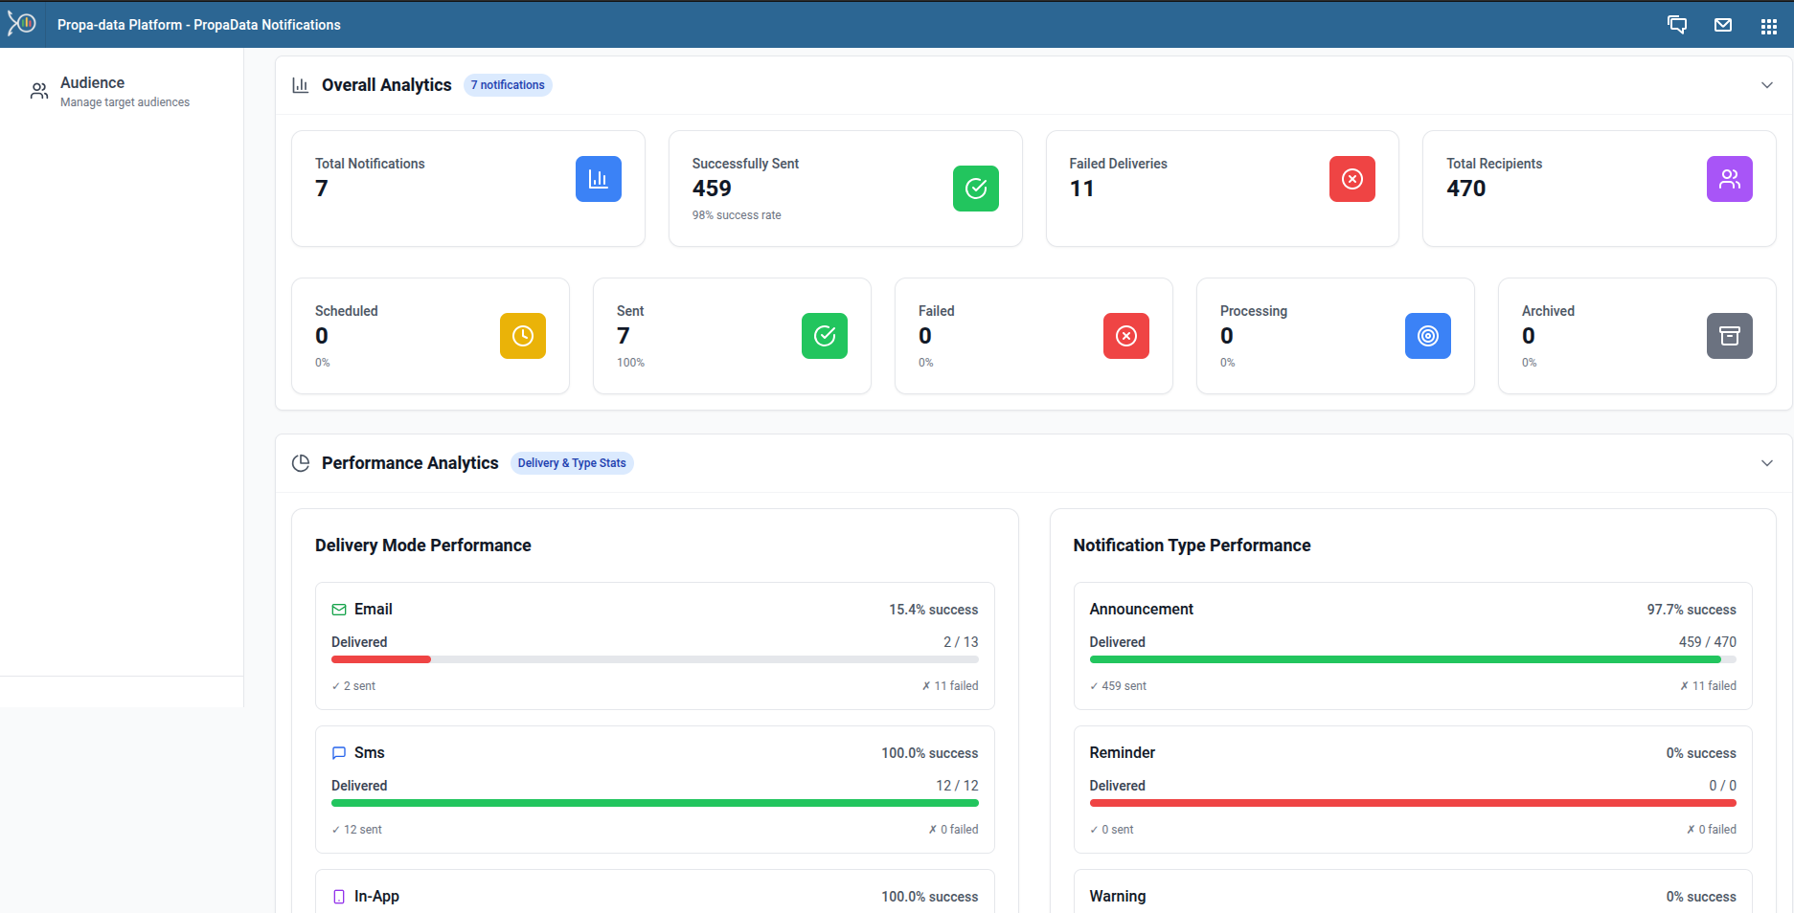Click the Audience people icon in sidebar
Viewport: 1794px width, 913px height.
tap(38, 90)
